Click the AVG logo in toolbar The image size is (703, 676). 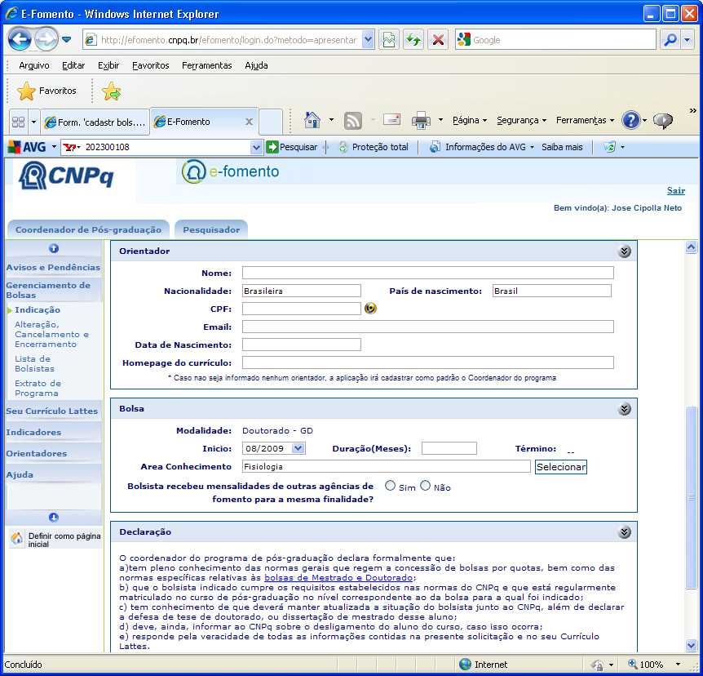click(27, 147)
